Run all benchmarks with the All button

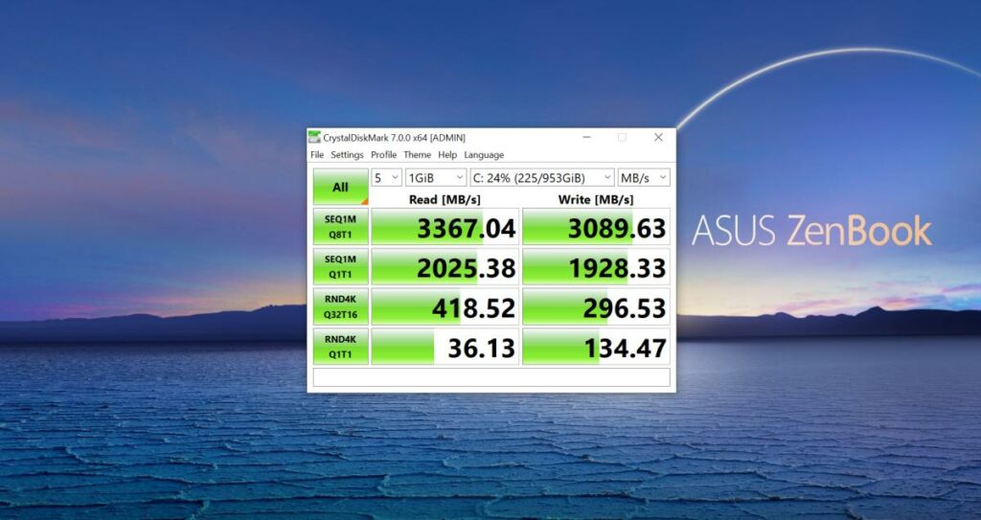coord(340,187)
